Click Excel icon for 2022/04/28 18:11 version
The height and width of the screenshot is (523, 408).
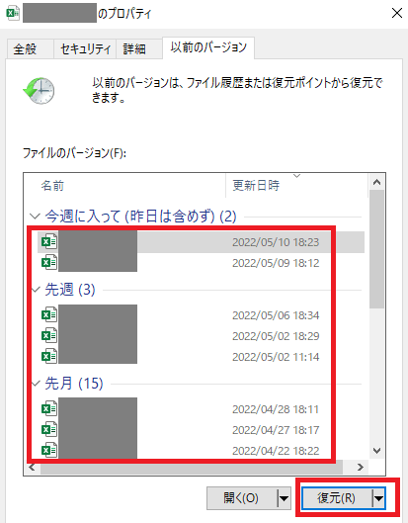(x=49, y=409)
